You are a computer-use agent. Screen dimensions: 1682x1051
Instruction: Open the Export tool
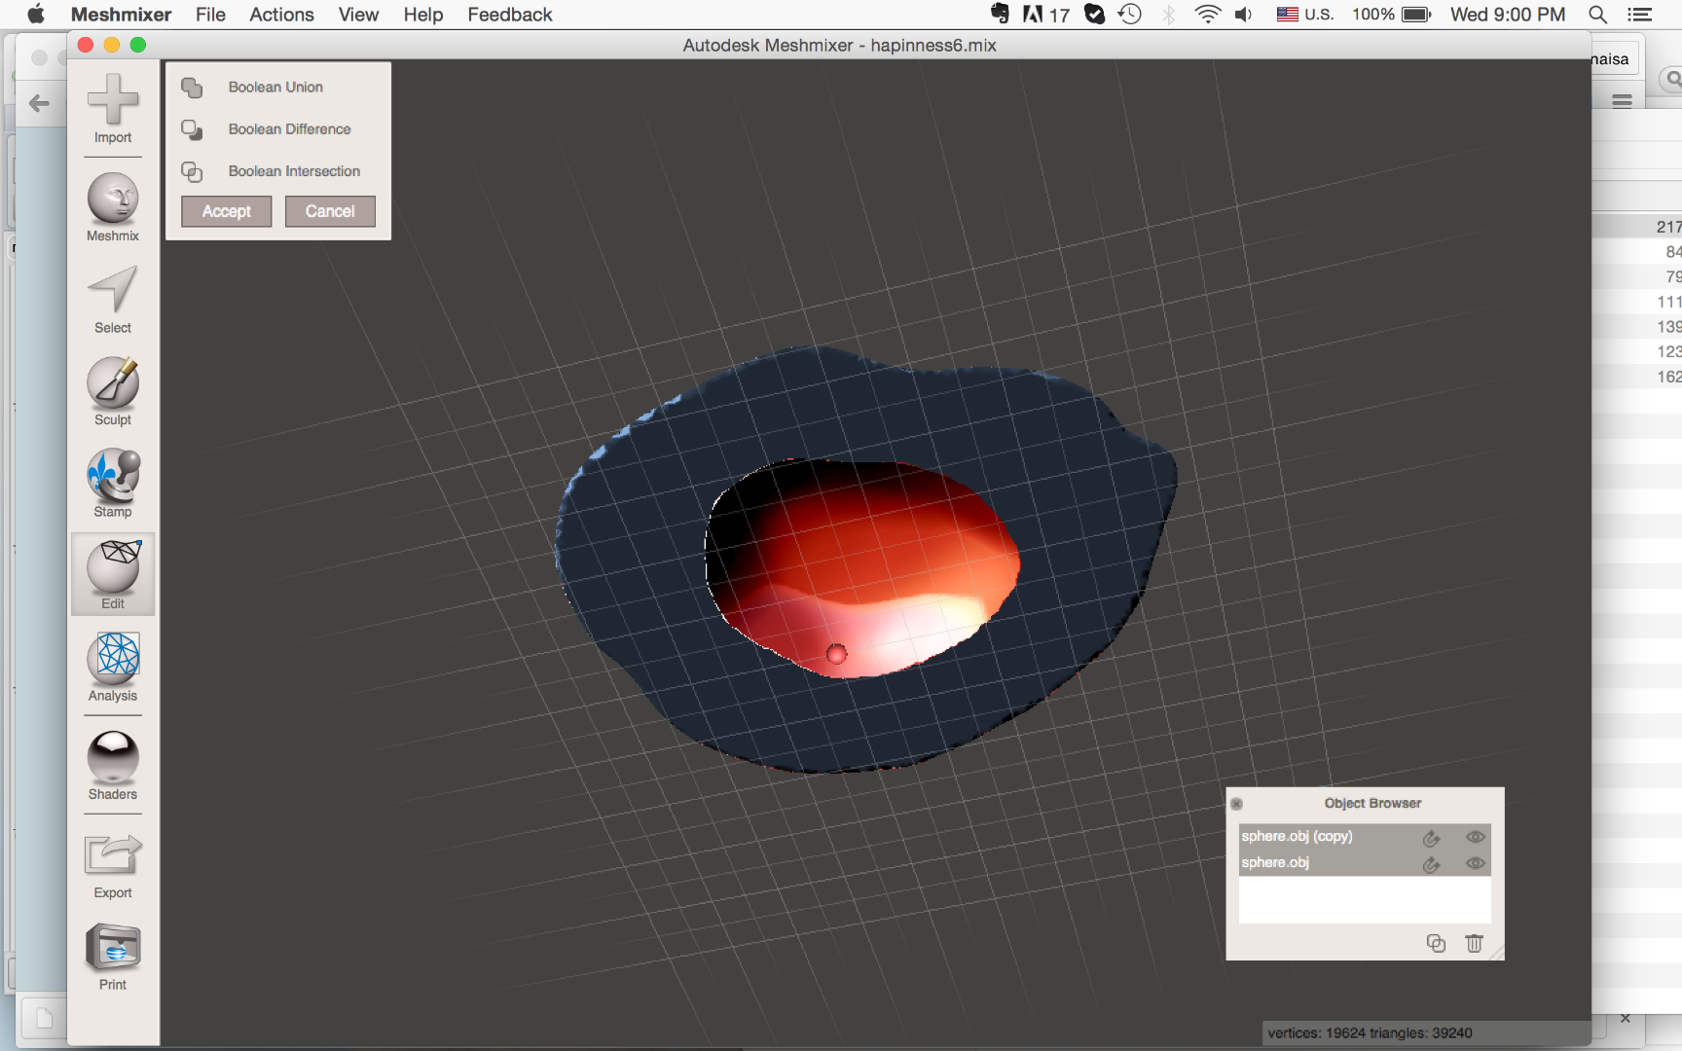tap(113, 865)
